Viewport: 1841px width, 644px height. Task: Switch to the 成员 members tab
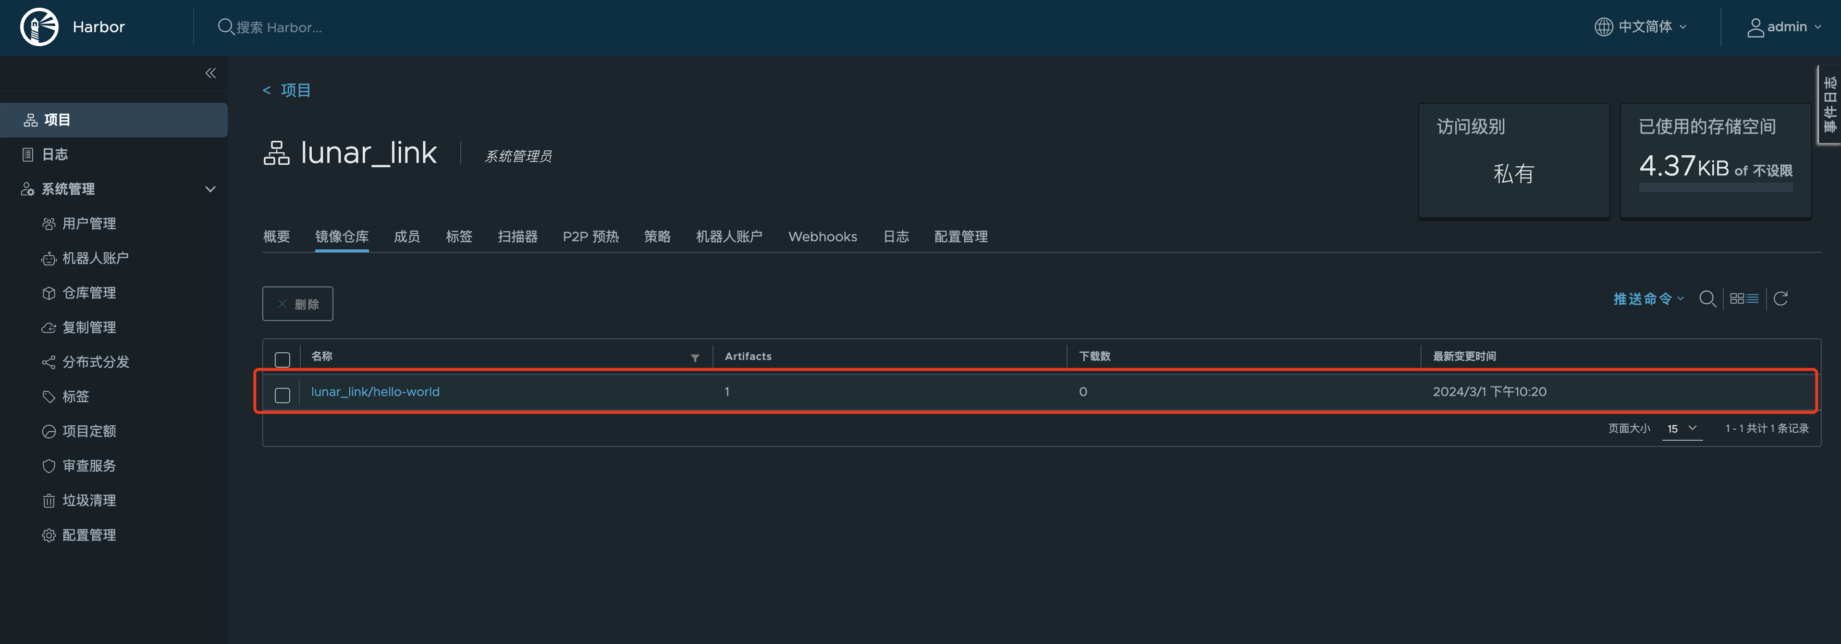tap(406, 236)
